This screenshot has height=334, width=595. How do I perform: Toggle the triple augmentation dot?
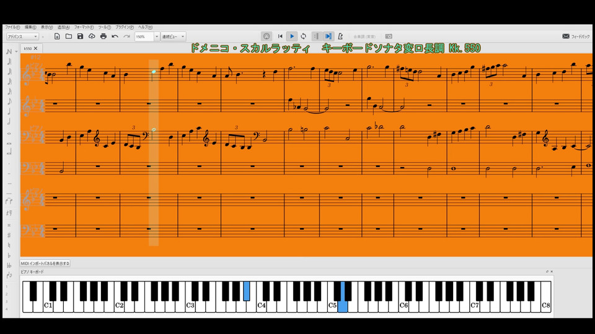tap(9, 183)
